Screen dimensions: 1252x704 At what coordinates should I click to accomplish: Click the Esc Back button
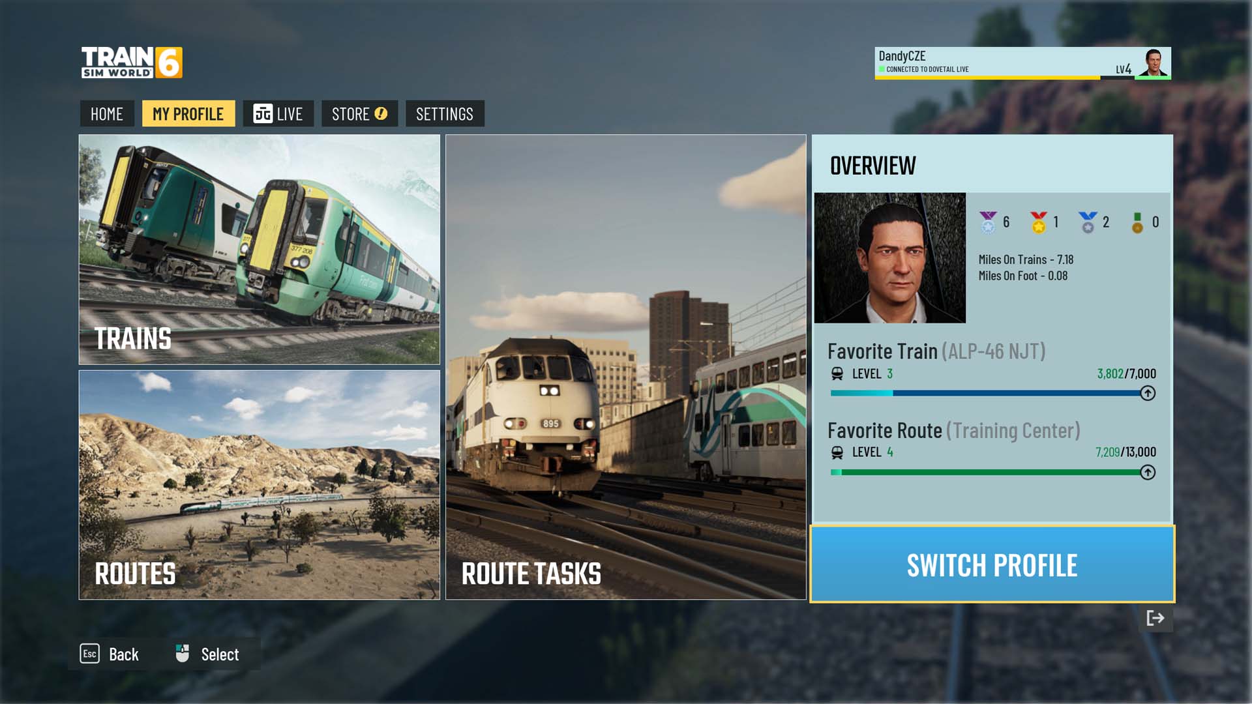(110, 654)
